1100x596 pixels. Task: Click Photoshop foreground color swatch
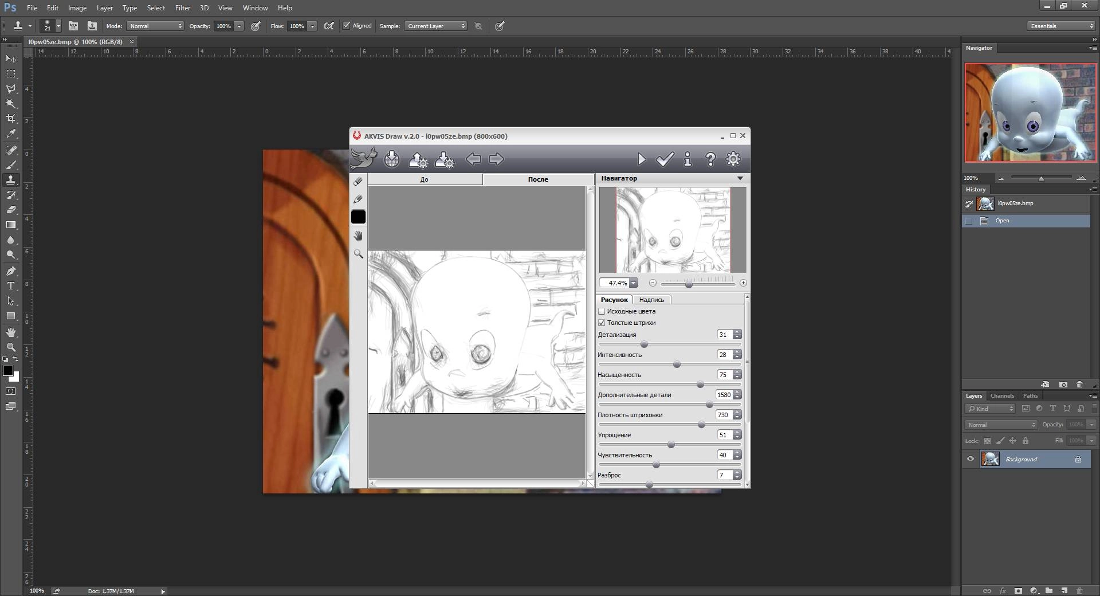[x=8, y=371]
